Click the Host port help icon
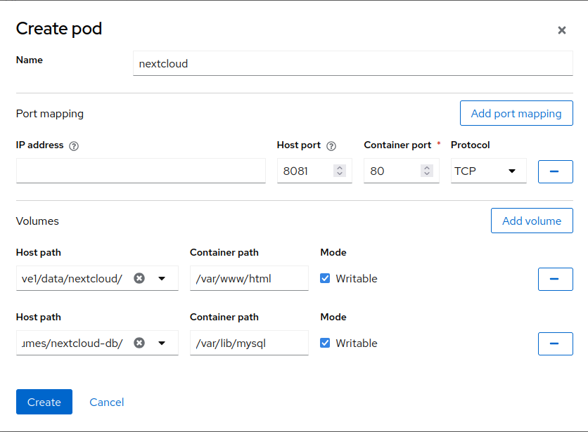588x432 pixels. (x=331, y=146)
